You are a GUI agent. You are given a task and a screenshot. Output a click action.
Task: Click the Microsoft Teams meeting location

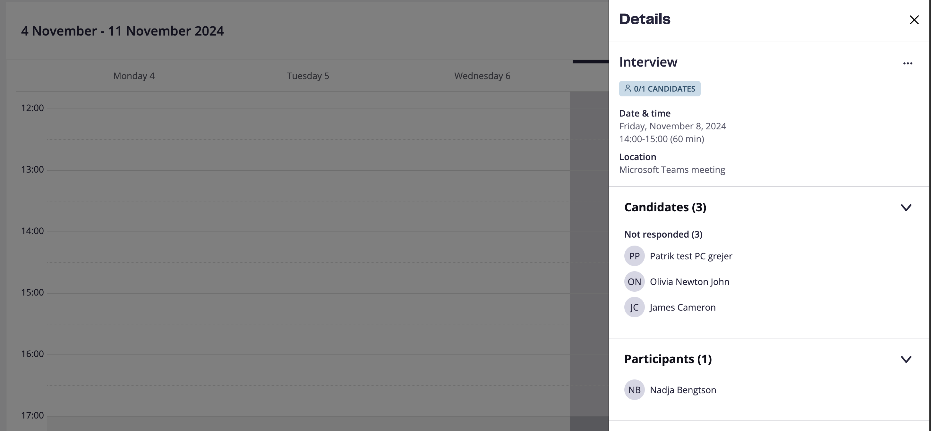coord(672,169)
